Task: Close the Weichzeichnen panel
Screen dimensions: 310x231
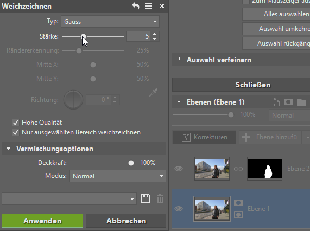Action: click(x=162, y=6)
